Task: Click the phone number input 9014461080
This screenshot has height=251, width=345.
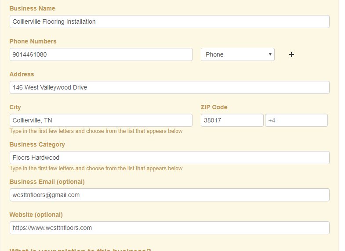Action: click(101, 54)
